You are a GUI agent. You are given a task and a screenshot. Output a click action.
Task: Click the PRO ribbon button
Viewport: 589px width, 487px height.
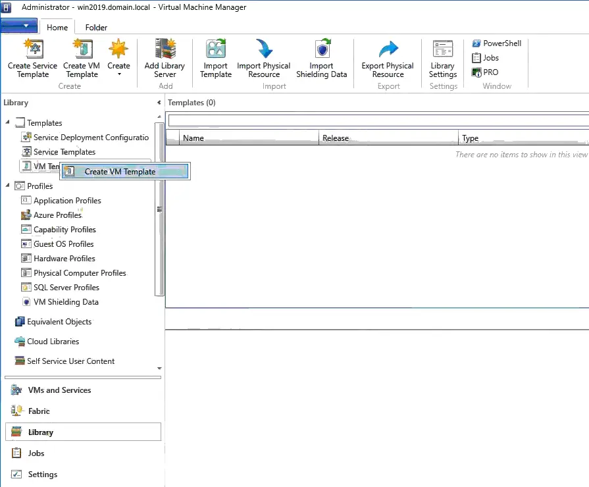[485, 72]
